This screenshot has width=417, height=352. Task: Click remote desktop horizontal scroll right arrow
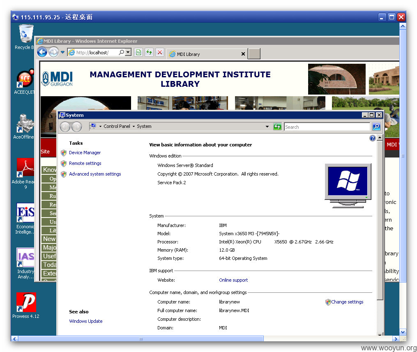(x=396, y=339)
